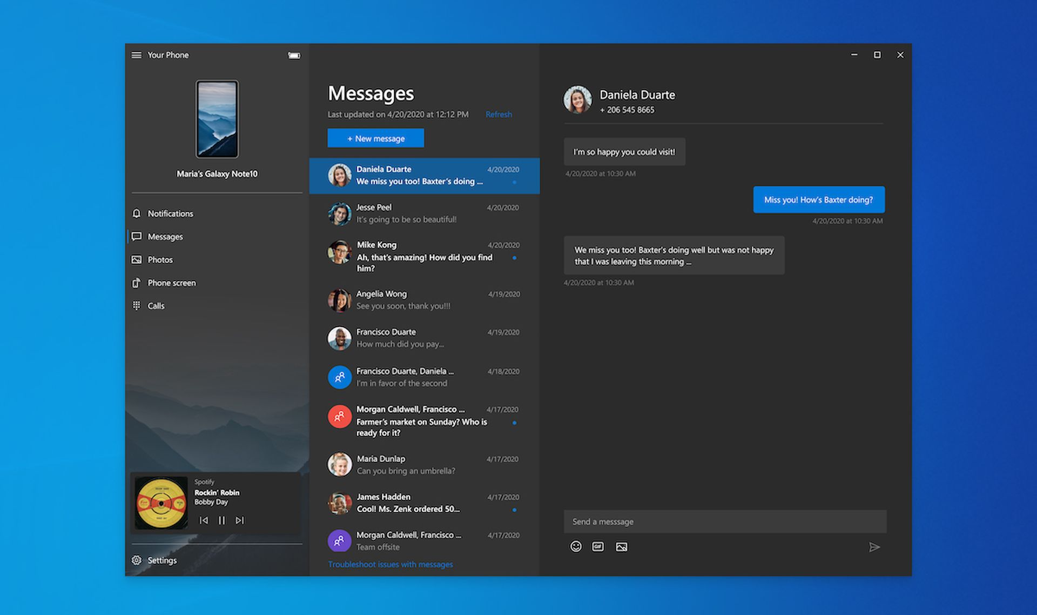Image resolution: width=1037 pixels, height=615 pixels.
Task: Click the Send a message input field
Action: coord(724,522)
